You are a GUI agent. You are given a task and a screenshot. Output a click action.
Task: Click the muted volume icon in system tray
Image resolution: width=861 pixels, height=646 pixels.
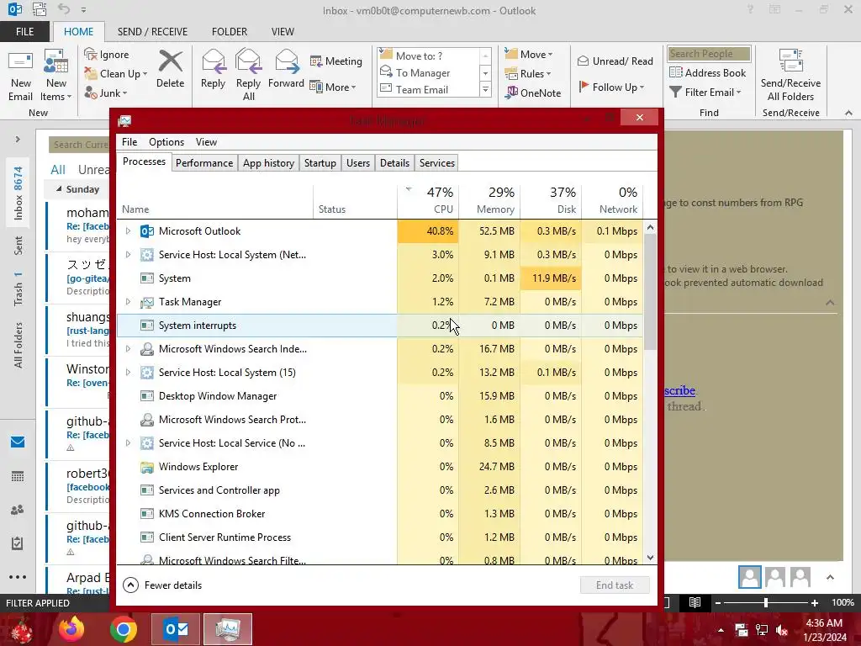[783, 630]
